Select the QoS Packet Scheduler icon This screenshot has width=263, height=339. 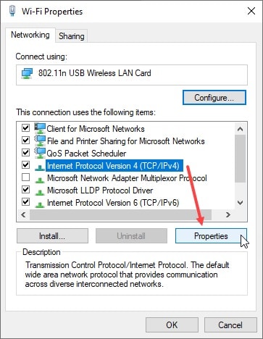(40, 153)
